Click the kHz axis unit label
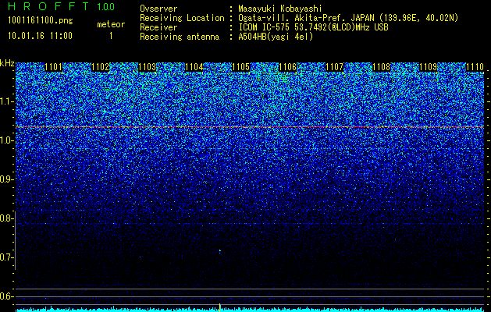 (x=7, y=63)
